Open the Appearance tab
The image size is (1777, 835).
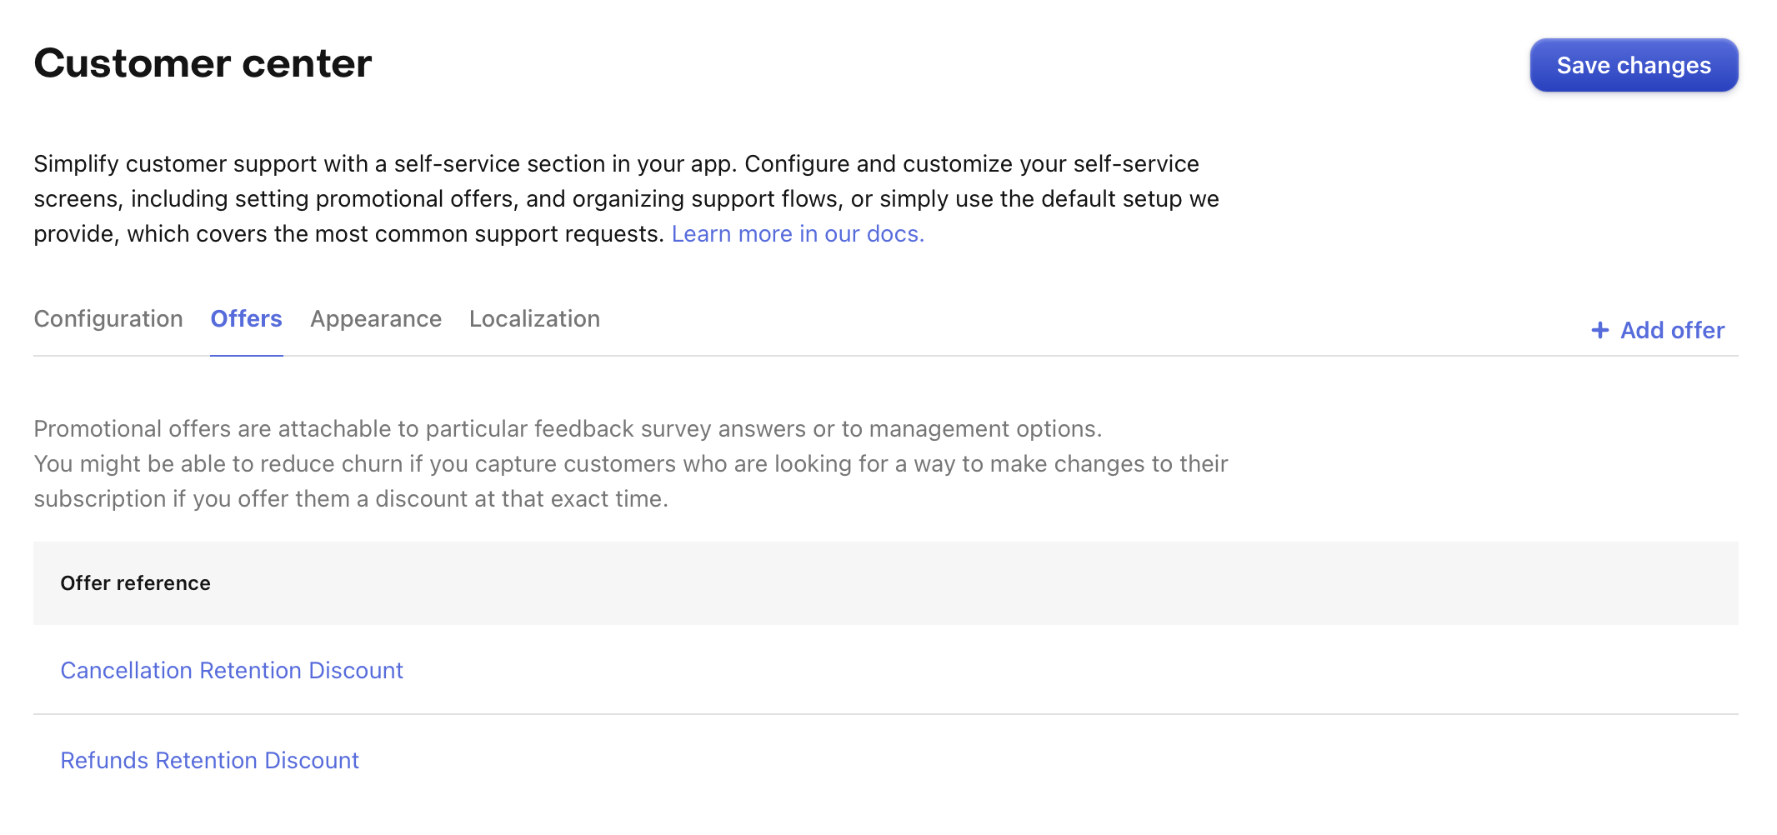(375, 318)
